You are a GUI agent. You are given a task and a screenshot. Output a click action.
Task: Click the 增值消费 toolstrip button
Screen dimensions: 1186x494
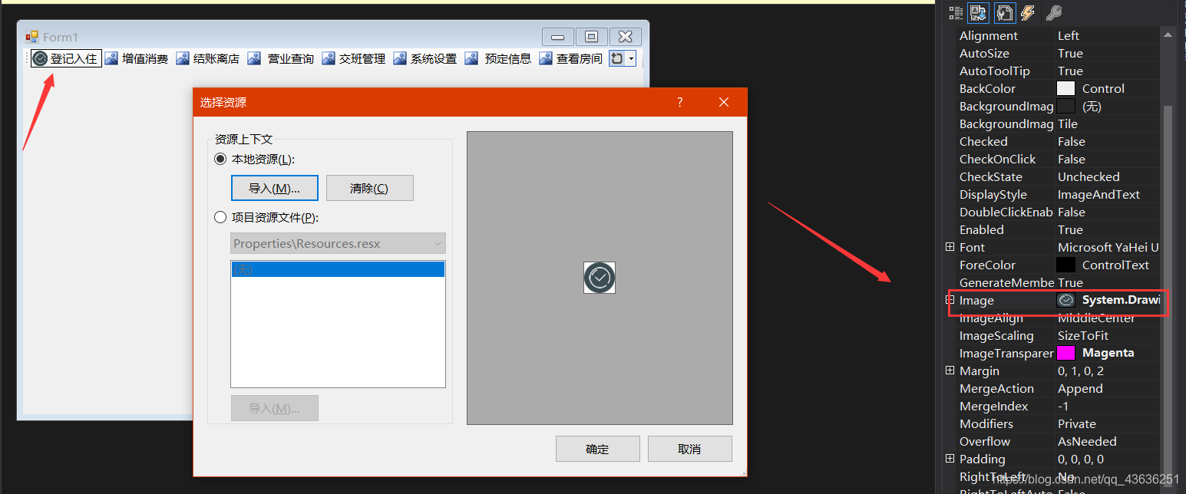pyautogui.click(x=137, y=58)
